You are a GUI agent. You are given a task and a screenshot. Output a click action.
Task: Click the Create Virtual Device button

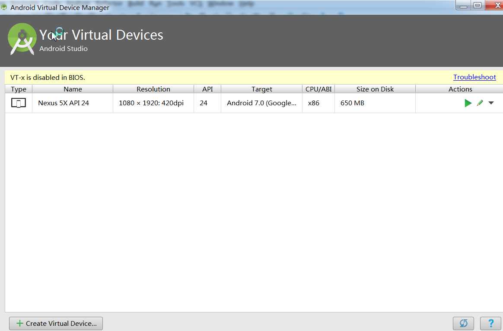click(x=56, y=323)
